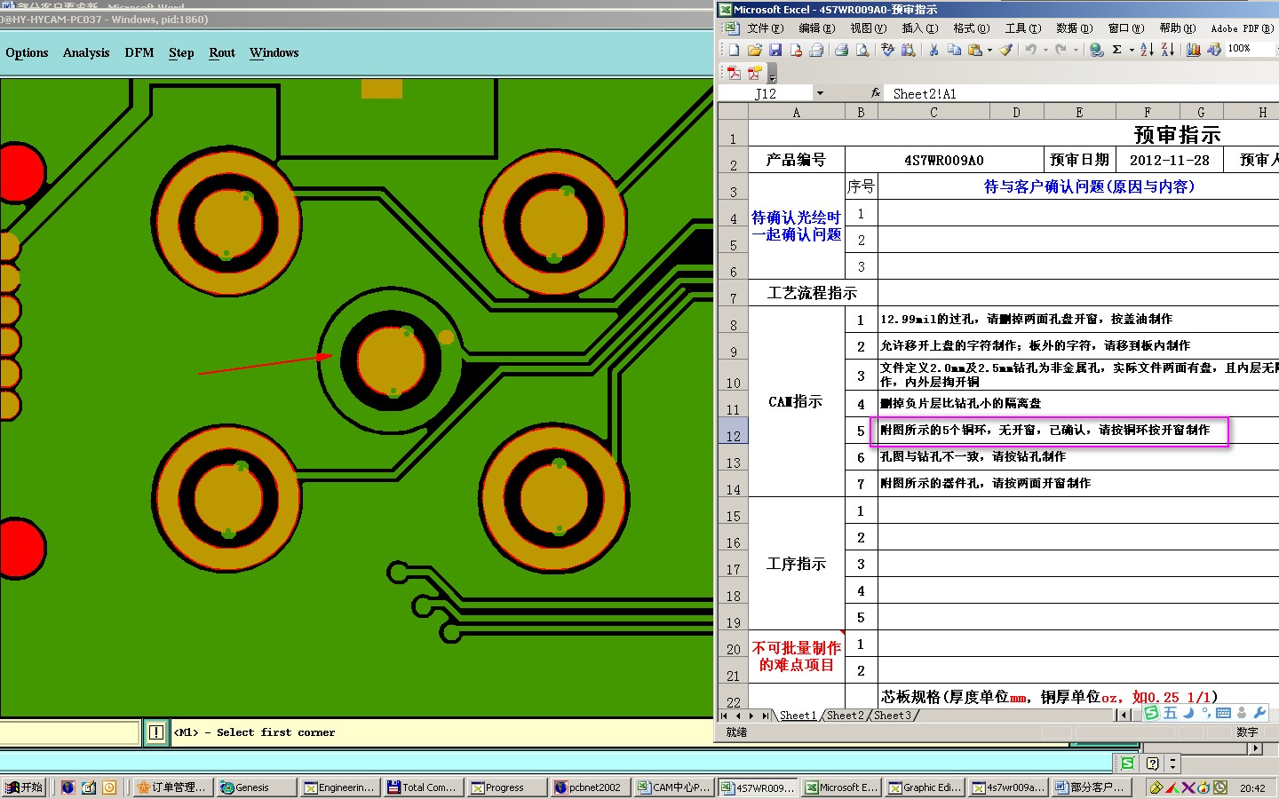
Task: Click the second PDF icon (convert and email)
Action: [755, 73]
